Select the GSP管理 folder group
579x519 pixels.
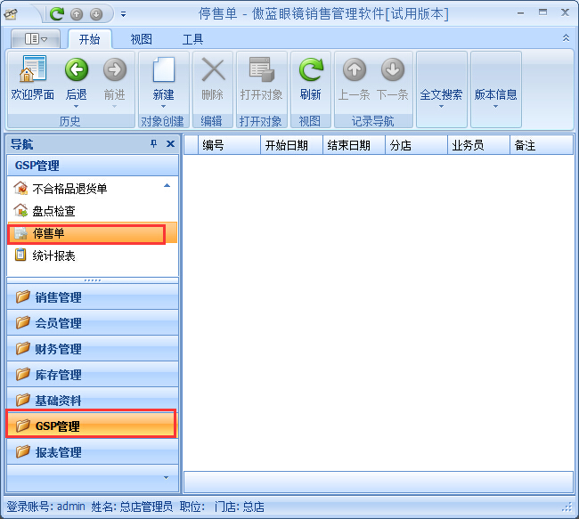(92, 426)
